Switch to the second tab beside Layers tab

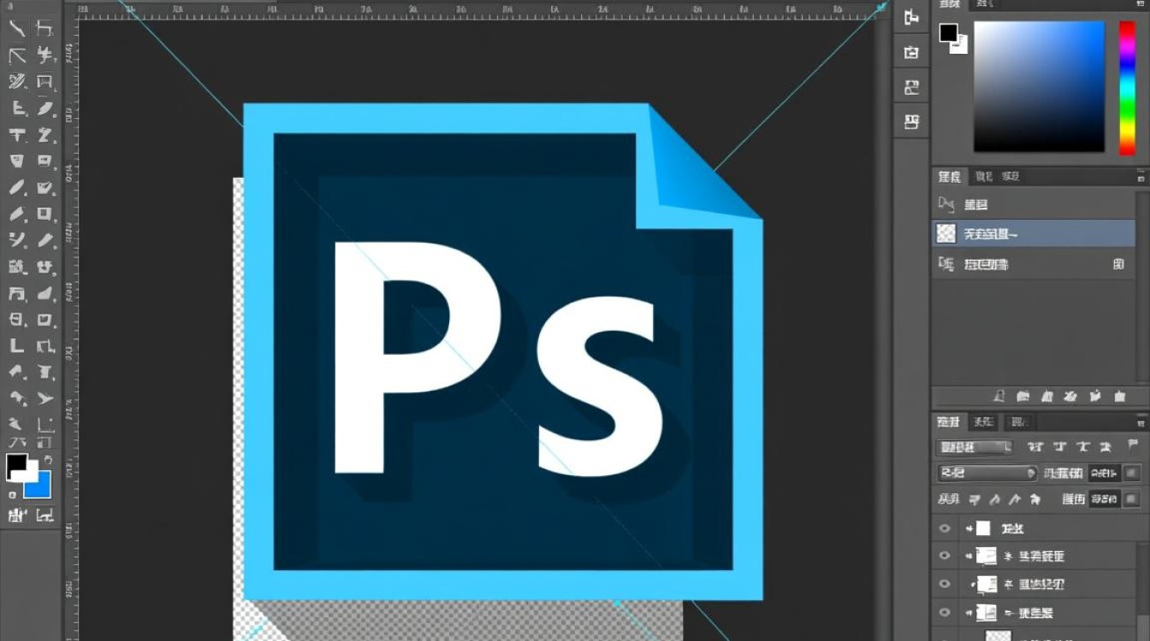coord(985,422)
